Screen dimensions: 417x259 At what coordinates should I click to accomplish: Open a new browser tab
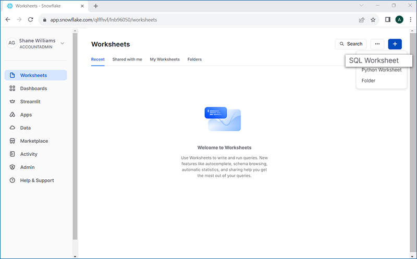pyautogui.click(x=96, y=6)
